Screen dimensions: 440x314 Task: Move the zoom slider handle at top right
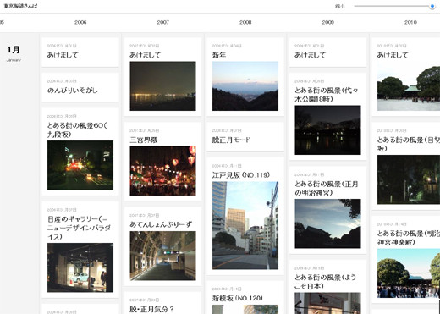coord(432,6)
